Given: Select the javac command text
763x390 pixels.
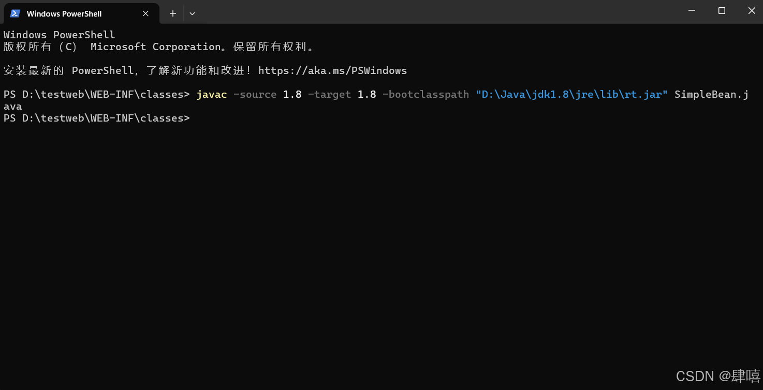Looking at the screenshot, I should (212, 94).
